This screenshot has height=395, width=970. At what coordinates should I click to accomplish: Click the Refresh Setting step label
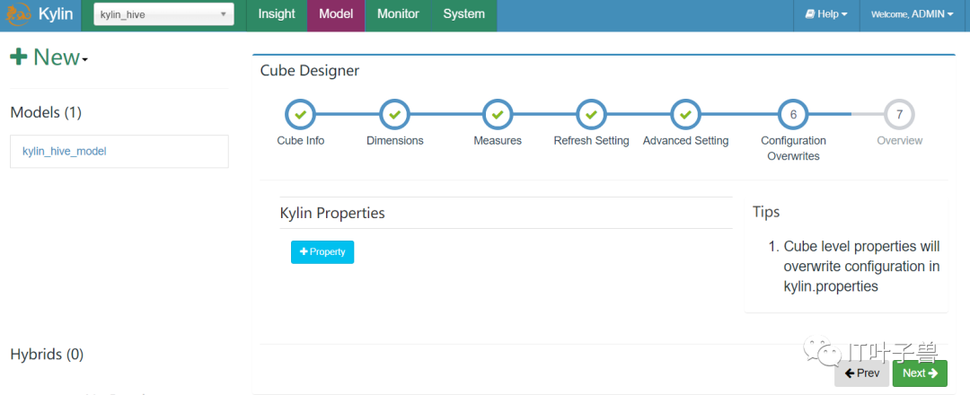(x=591, y=141)
